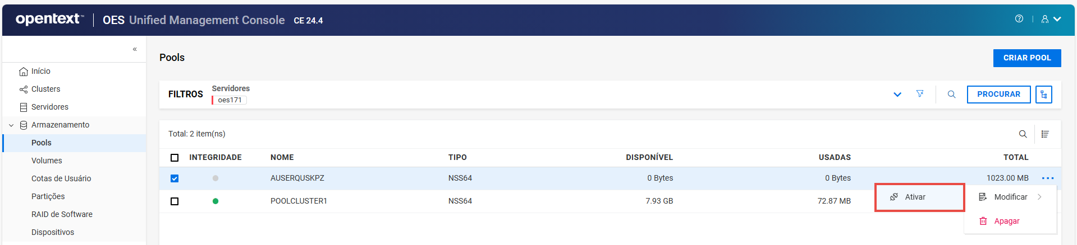Go to Volumes in the sidebar

[x=47, y=161]
